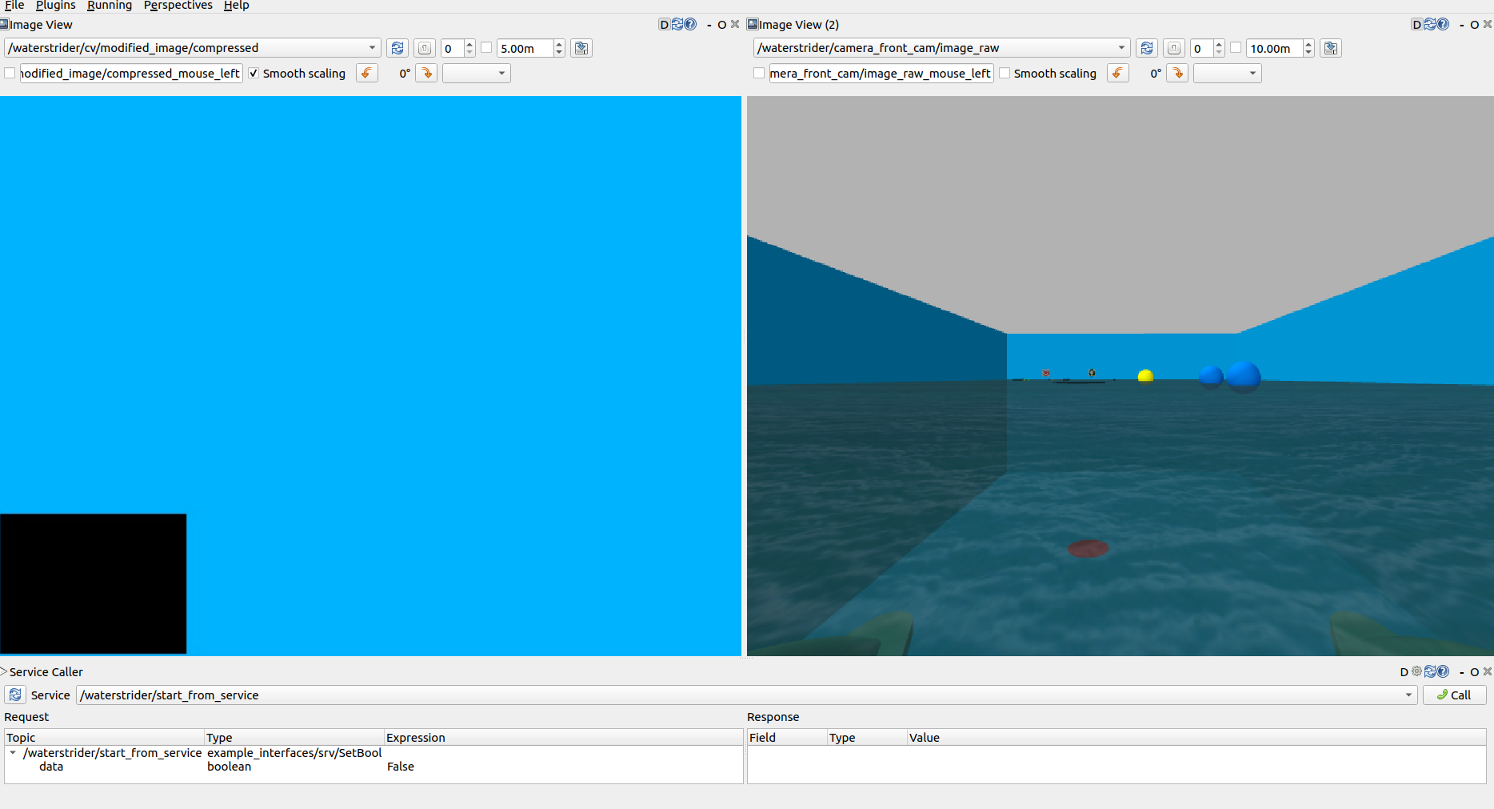
Task: Float the left Image View panel (O button)
Action: click(x=722, y=25)
